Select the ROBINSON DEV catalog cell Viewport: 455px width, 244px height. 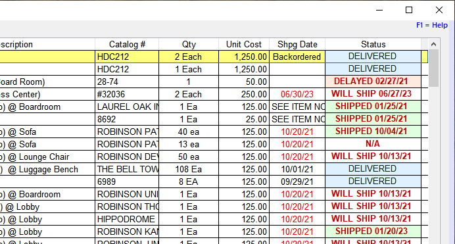(127, 157)
